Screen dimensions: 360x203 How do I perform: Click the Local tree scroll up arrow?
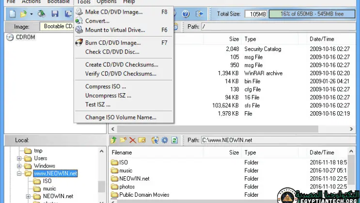[101, 151]
